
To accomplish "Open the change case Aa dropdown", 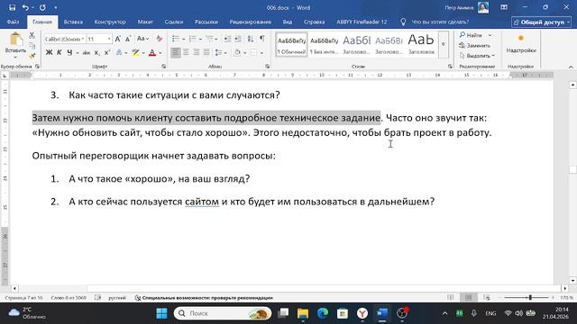I will coord(142,39).
